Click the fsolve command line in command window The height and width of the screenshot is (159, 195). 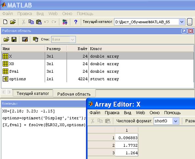[44, 125]
